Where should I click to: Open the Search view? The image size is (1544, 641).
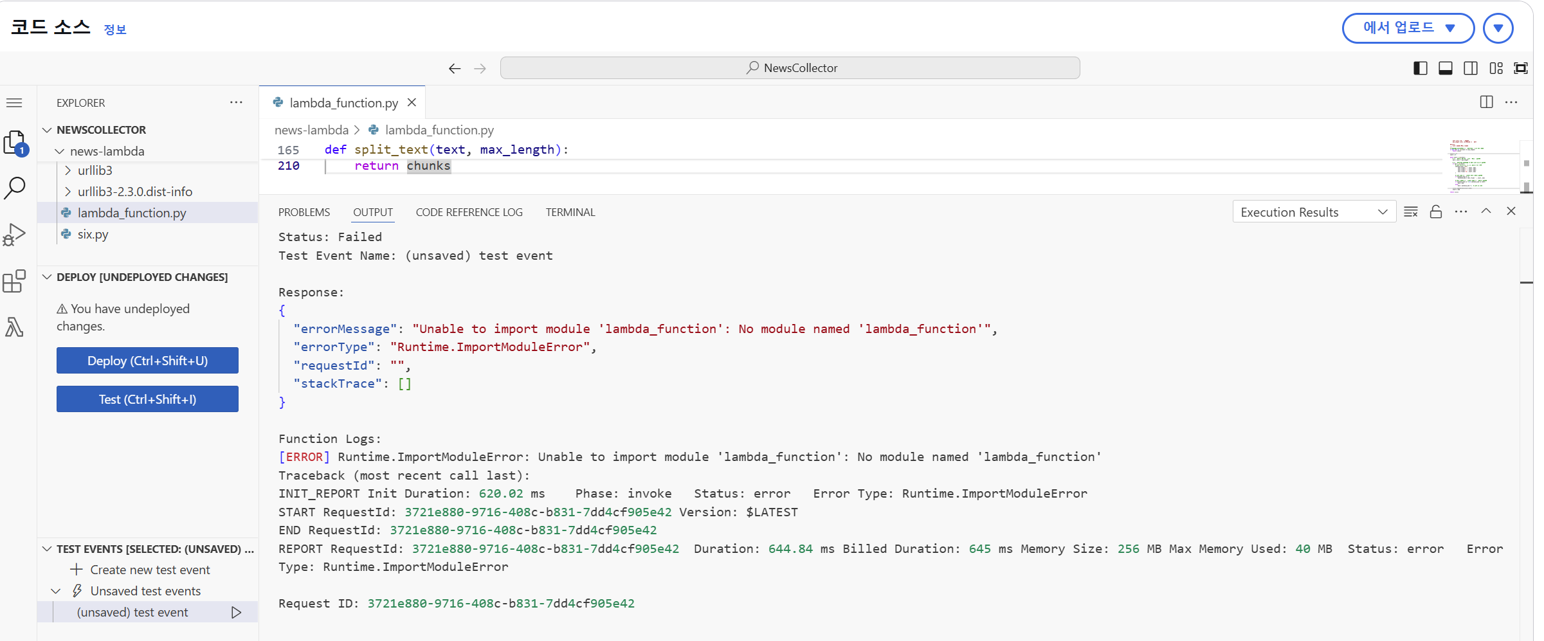pyautogui.click(x=14, y=188)
